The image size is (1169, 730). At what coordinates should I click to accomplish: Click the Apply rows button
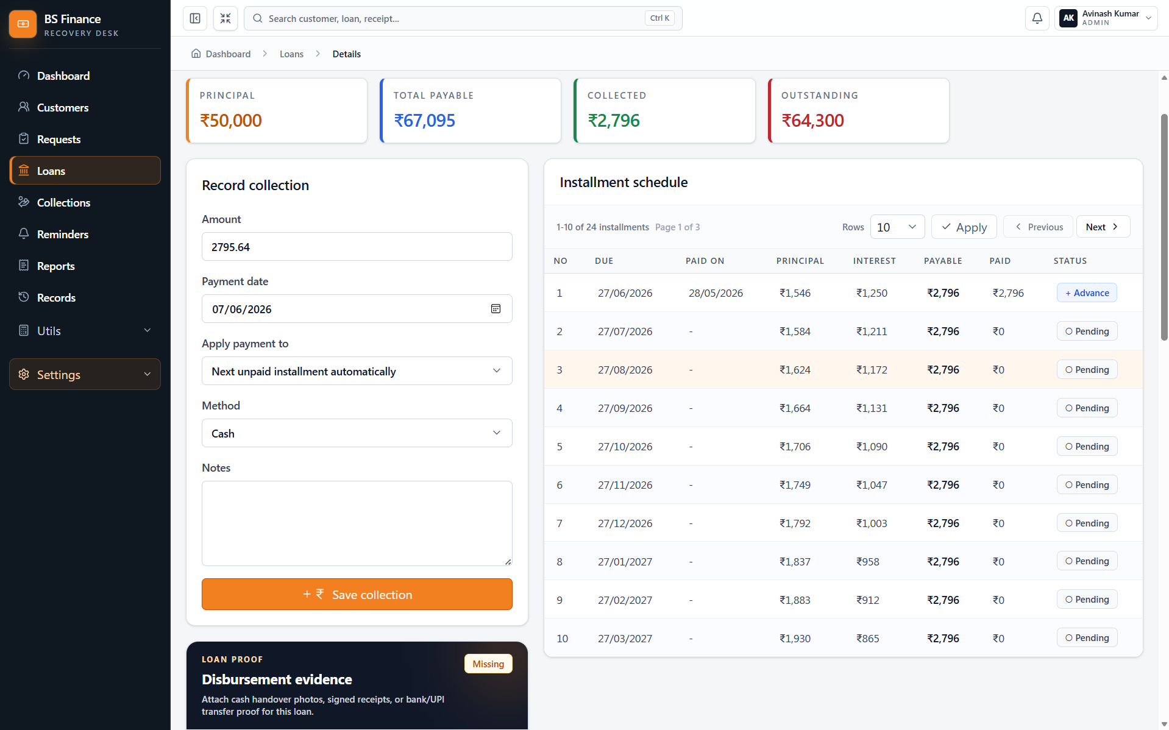click(x=964, y=227)
